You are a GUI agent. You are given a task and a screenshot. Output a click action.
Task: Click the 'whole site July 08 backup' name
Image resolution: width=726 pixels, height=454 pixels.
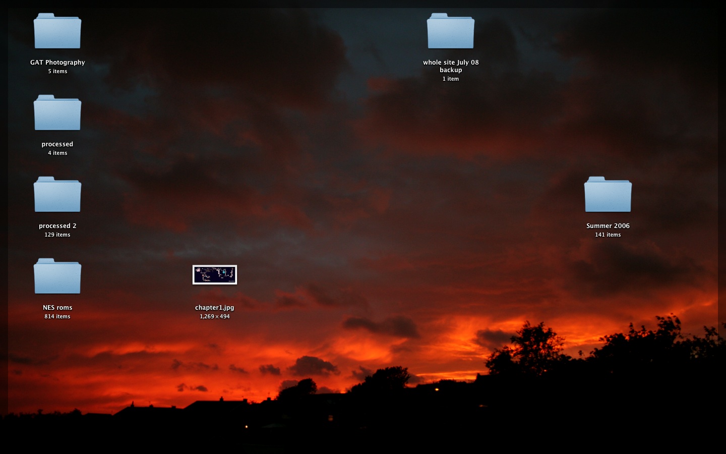(x=451, y=66)
